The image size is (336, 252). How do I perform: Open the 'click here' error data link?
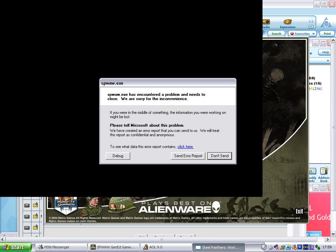tap(185, 147)
